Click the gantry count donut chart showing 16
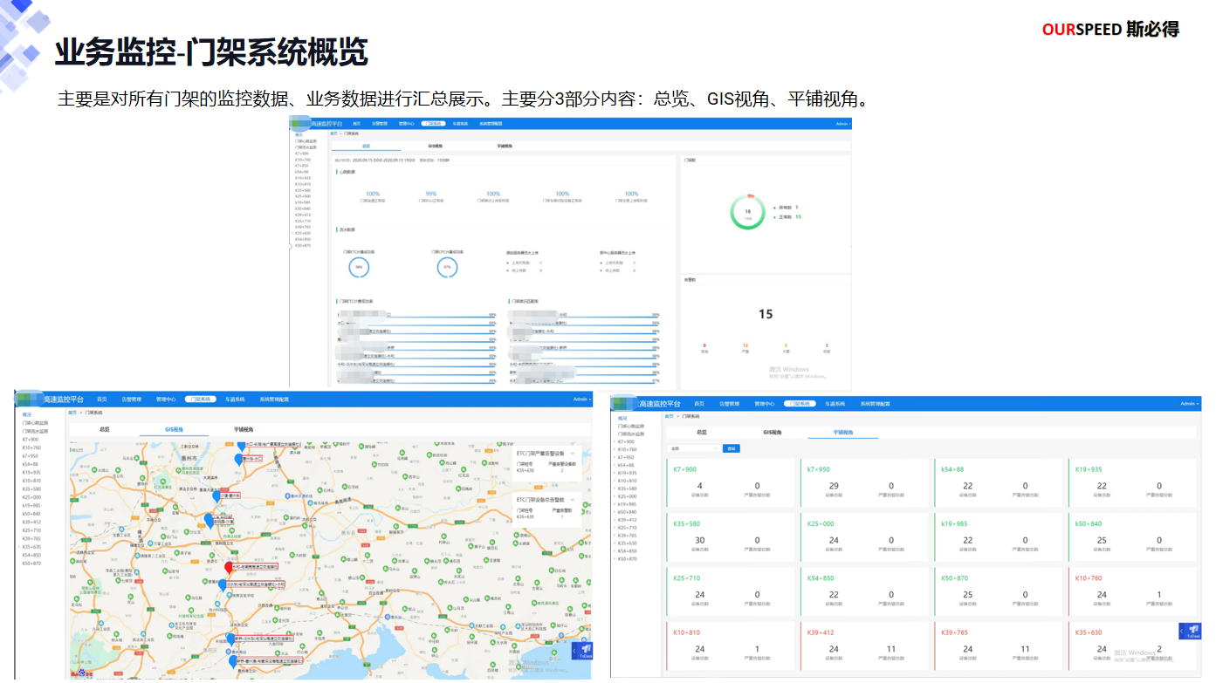Screen dimensions: 1216x683 (747, 212)
